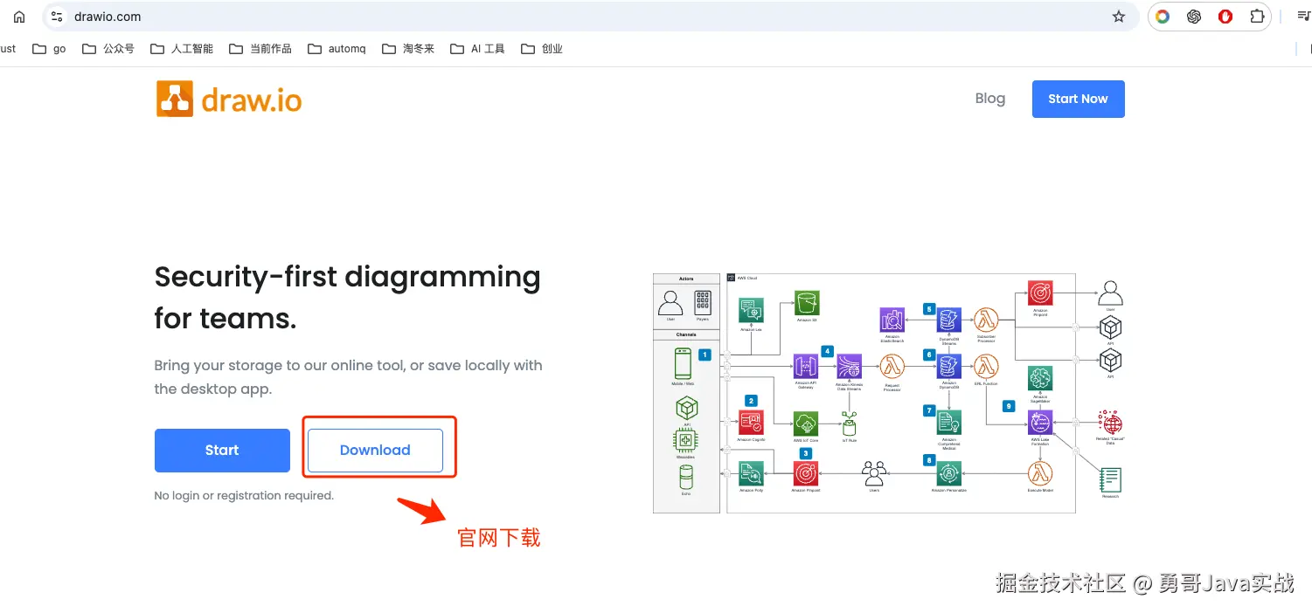Image resolution: width=1312 pixels, height=613 pixels.
Task: Open the 公众号 bookmark folder
Action: pyautogui.click(x=108, y=49)
